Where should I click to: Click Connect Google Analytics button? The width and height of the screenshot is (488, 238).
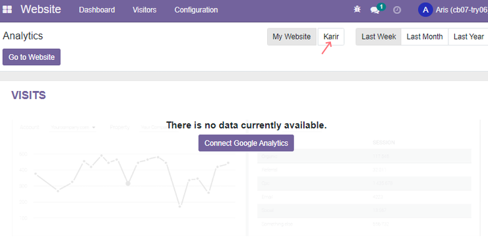(x=246, y=143)
